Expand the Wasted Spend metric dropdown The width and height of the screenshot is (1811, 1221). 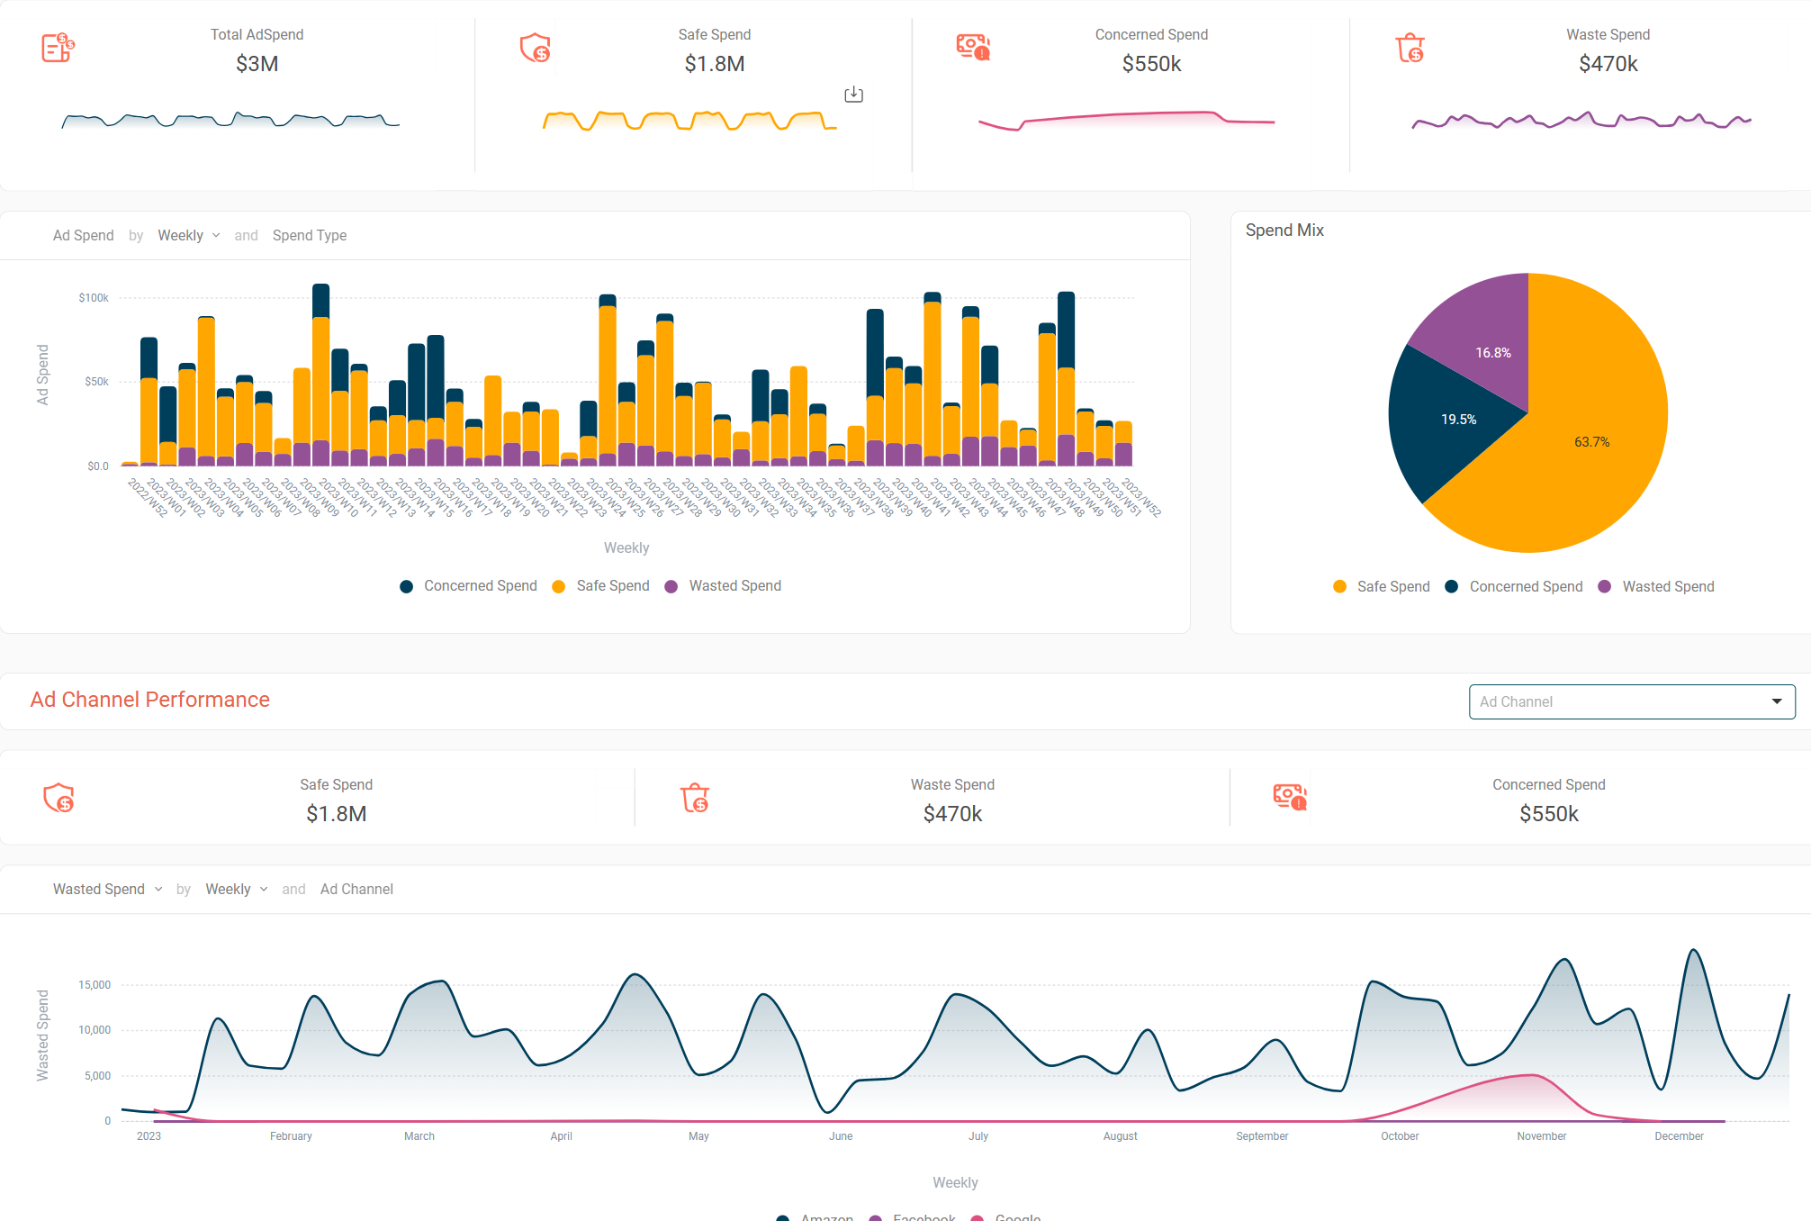[107, 889]
